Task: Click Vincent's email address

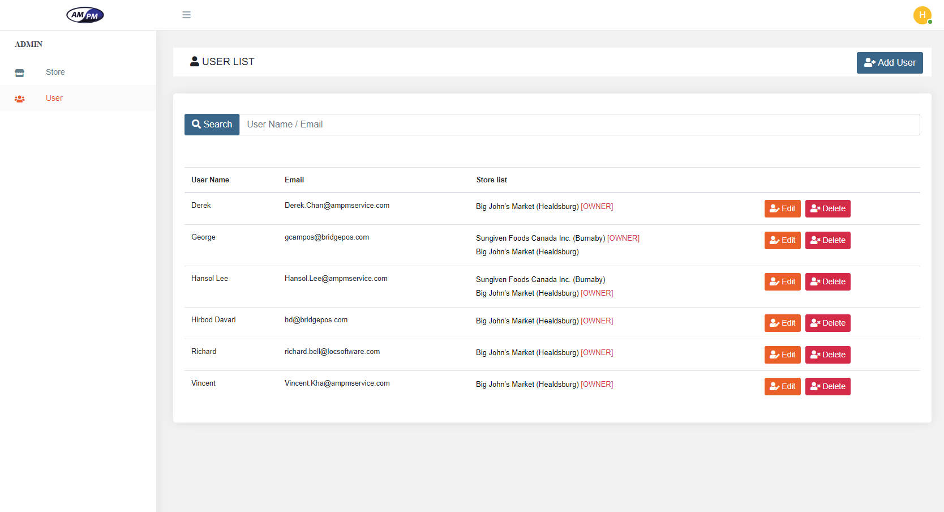Action: coord(337,383)
